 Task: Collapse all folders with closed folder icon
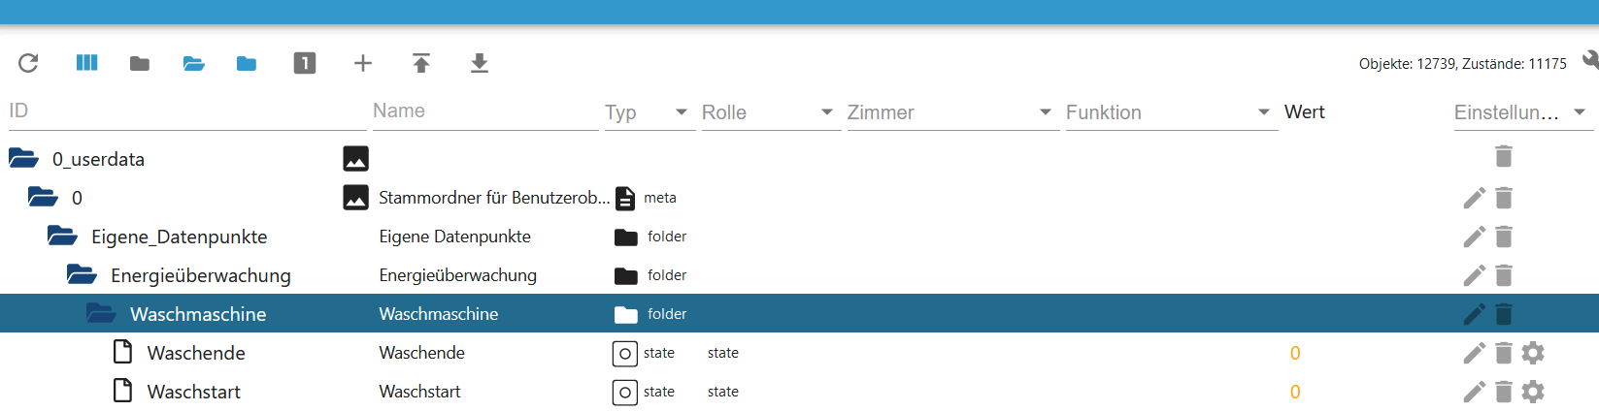pyautogui.click(x=140, y=64)
